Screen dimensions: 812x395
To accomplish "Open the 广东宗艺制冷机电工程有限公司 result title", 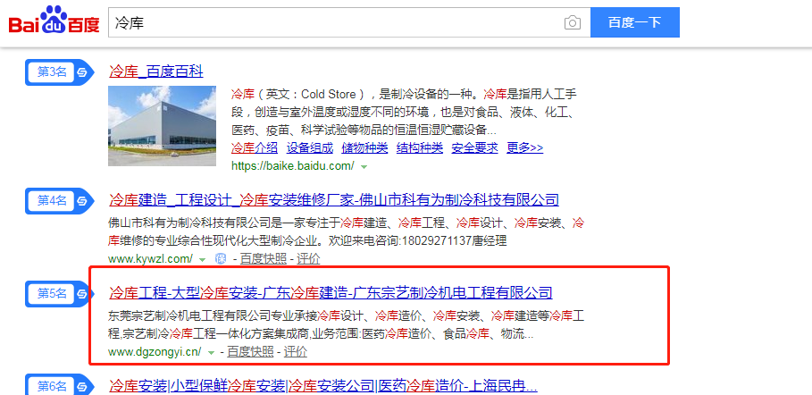I will tap(331, 293).
